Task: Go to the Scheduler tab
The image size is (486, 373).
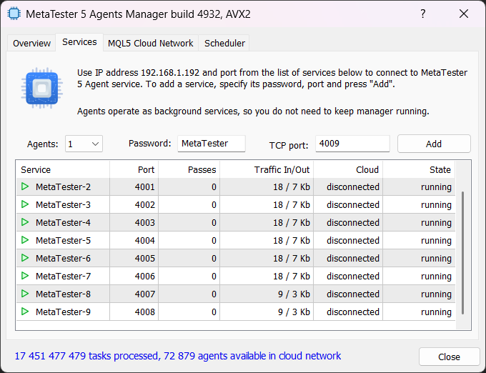Action: pos(224,43)
